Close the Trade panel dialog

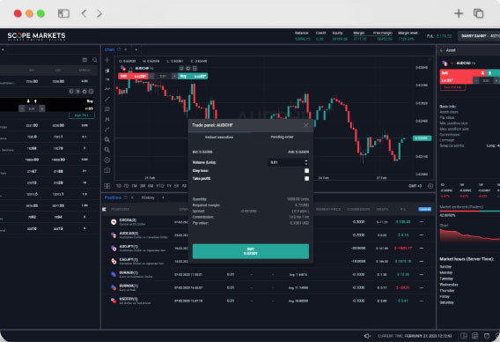305,125
